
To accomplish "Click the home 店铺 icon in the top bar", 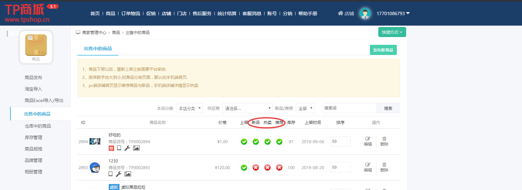I will [341, 13].
